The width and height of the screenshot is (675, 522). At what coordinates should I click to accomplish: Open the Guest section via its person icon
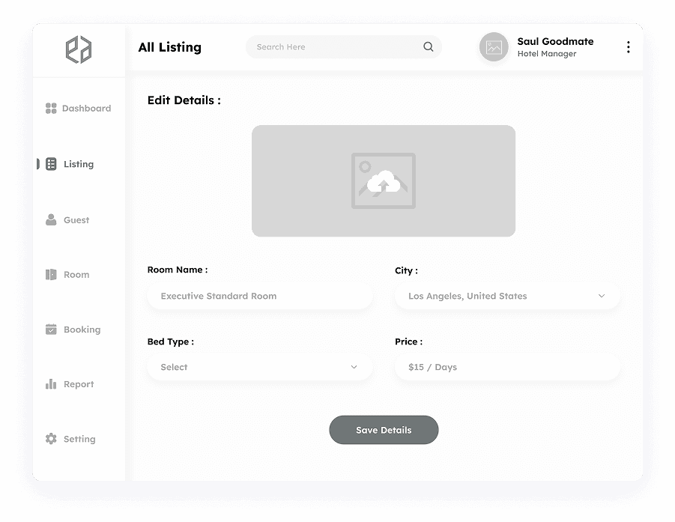51,219
